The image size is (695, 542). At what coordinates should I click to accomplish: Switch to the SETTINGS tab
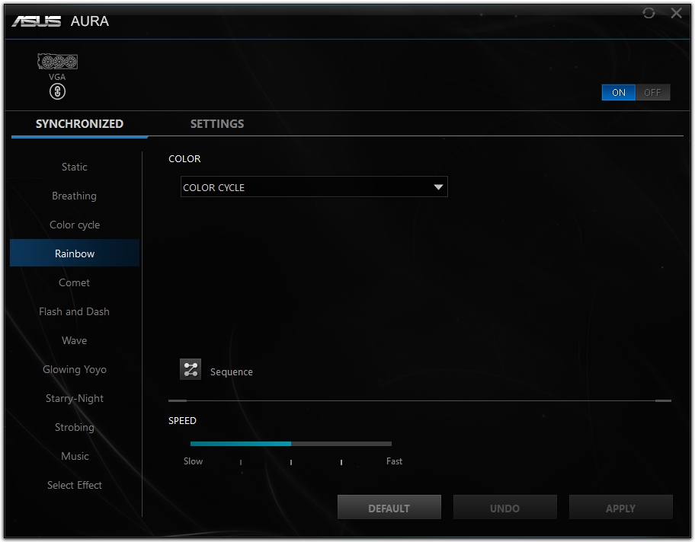tap(217, 124)
